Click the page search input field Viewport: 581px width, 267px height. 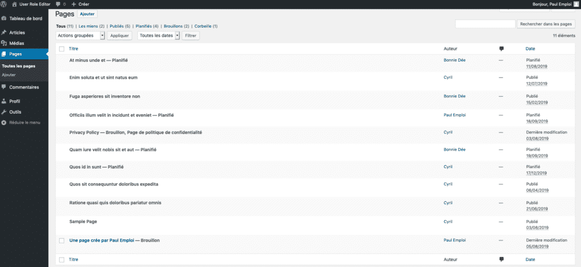(485, 24)
